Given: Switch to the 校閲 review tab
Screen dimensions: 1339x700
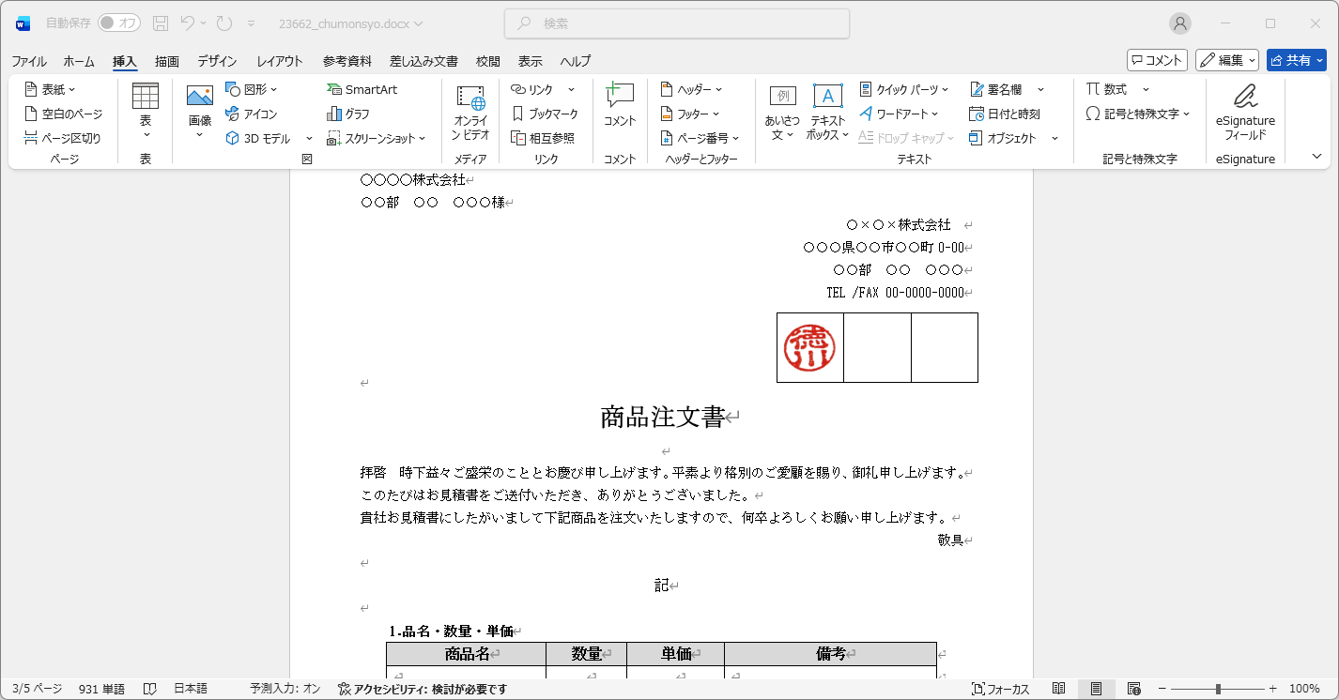Looking at the screenshot, I should point(488,61).
